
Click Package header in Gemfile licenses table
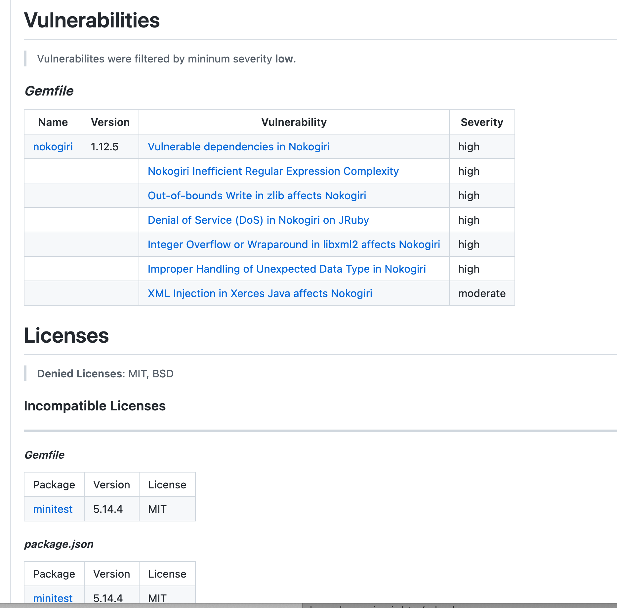[54, 485]
